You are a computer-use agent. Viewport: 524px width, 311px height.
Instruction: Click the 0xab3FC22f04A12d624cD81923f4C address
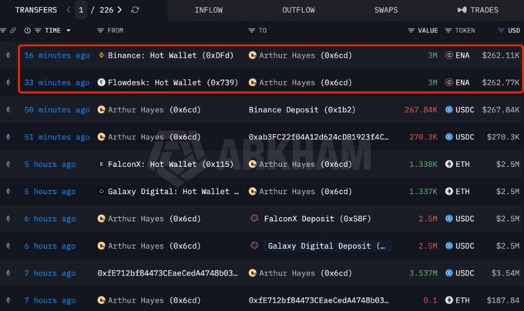click(x=318, y=137)
